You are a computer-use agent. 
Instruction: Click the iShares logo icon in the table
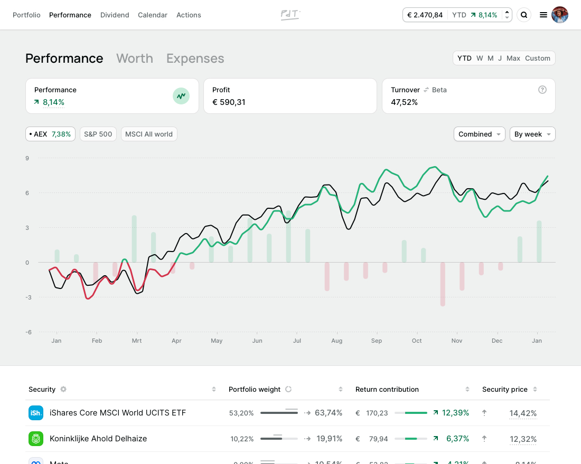[x=36, y=413]
